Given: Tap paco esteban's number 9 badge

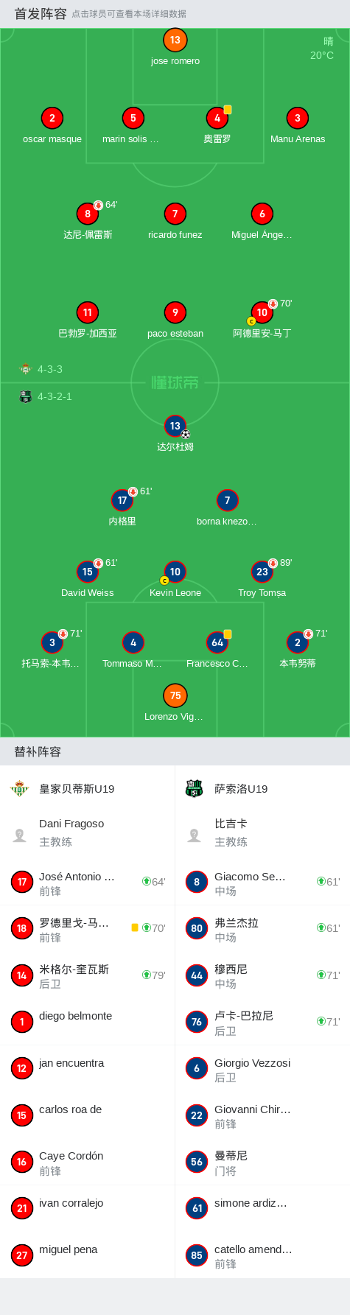Looking at the screenshot, I should 175,312.
